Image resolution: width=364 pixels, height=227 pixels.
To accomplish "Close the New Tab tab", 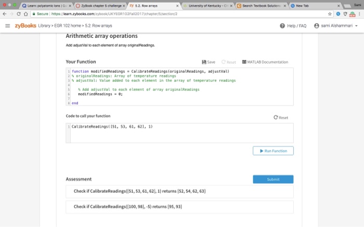I will coord(339,6).
